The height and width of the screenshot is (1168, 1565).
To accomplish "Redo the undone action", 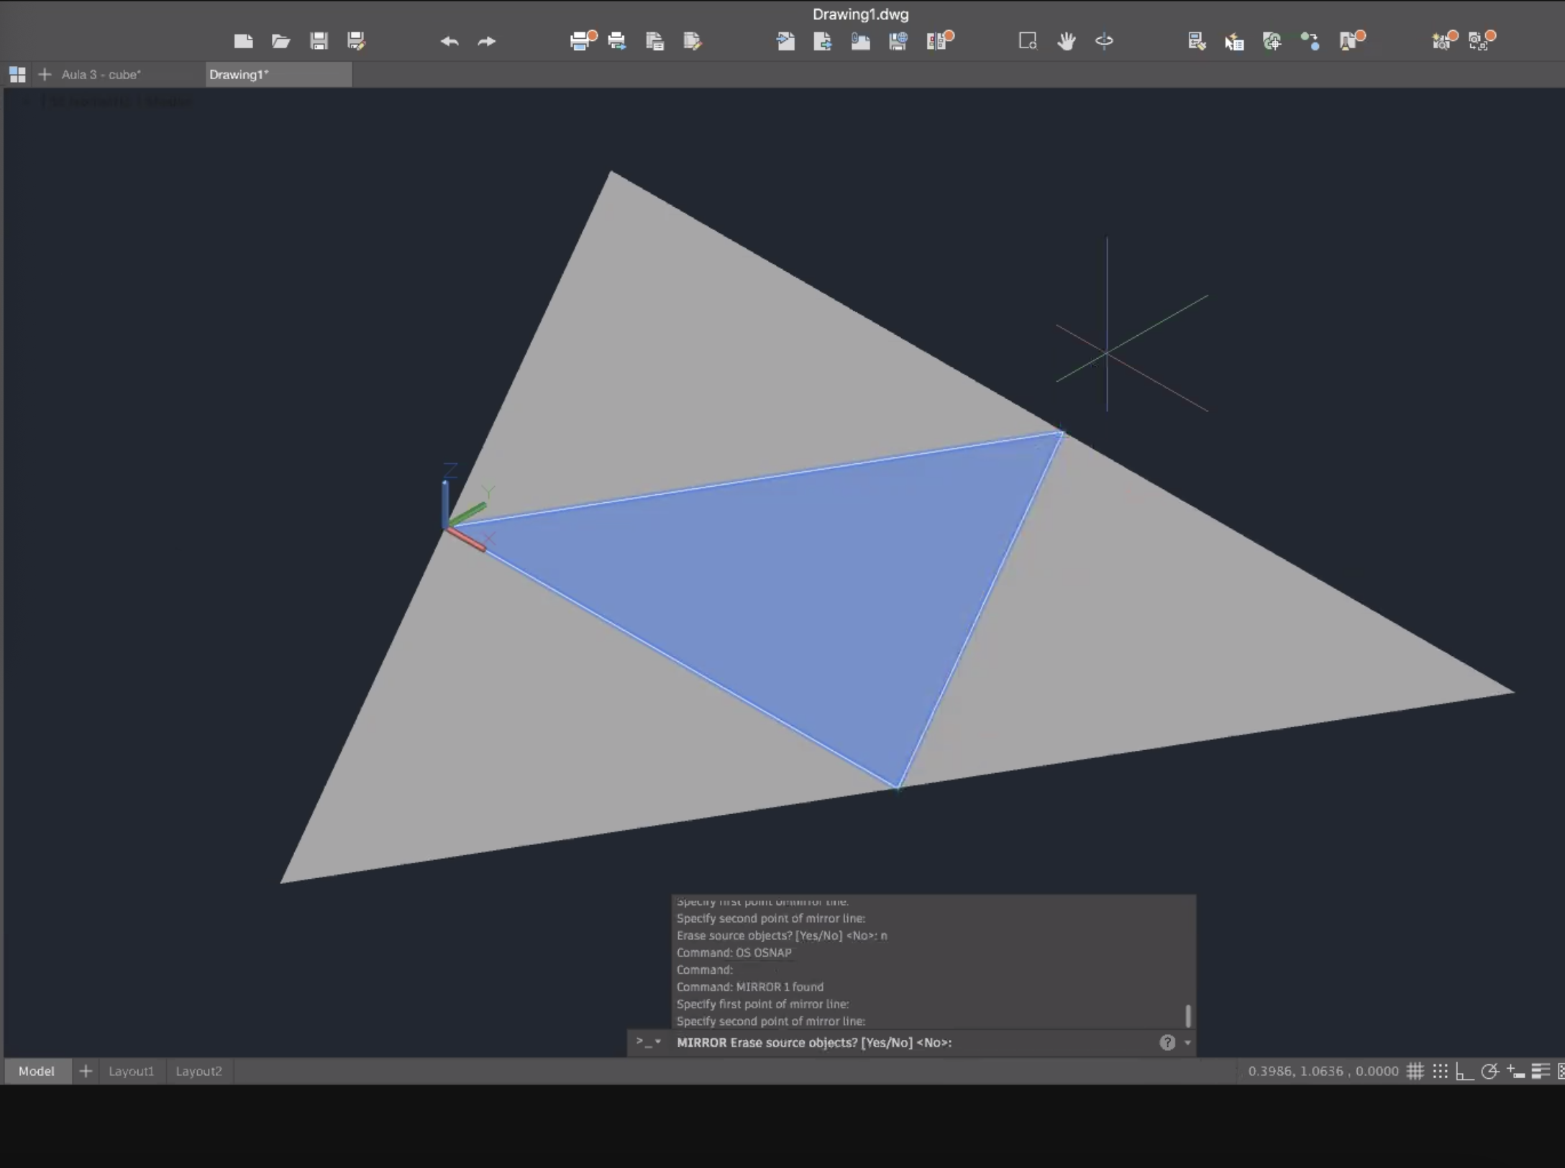I will point(487,41).
